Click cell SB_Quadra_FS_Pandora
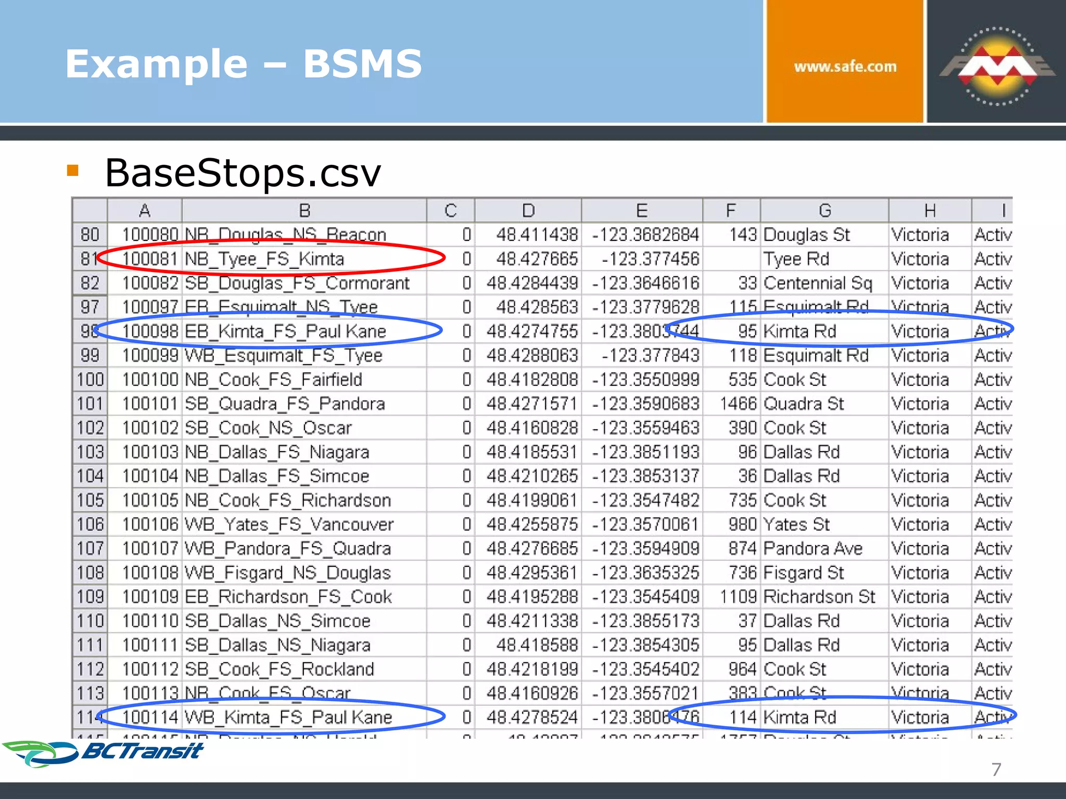This screenshot has height=799, width=1066. (x=304, y=404)
